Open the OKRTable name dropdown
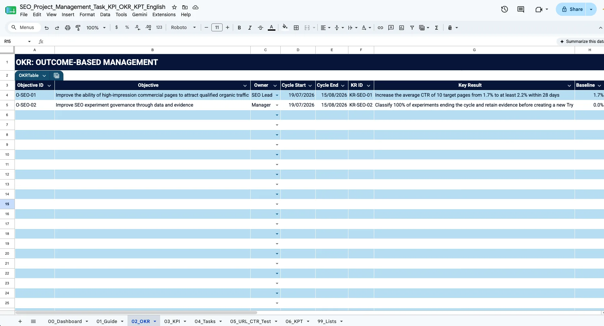Image resolution: width=604 pixels, height=326 pixels. click(44, 76)
